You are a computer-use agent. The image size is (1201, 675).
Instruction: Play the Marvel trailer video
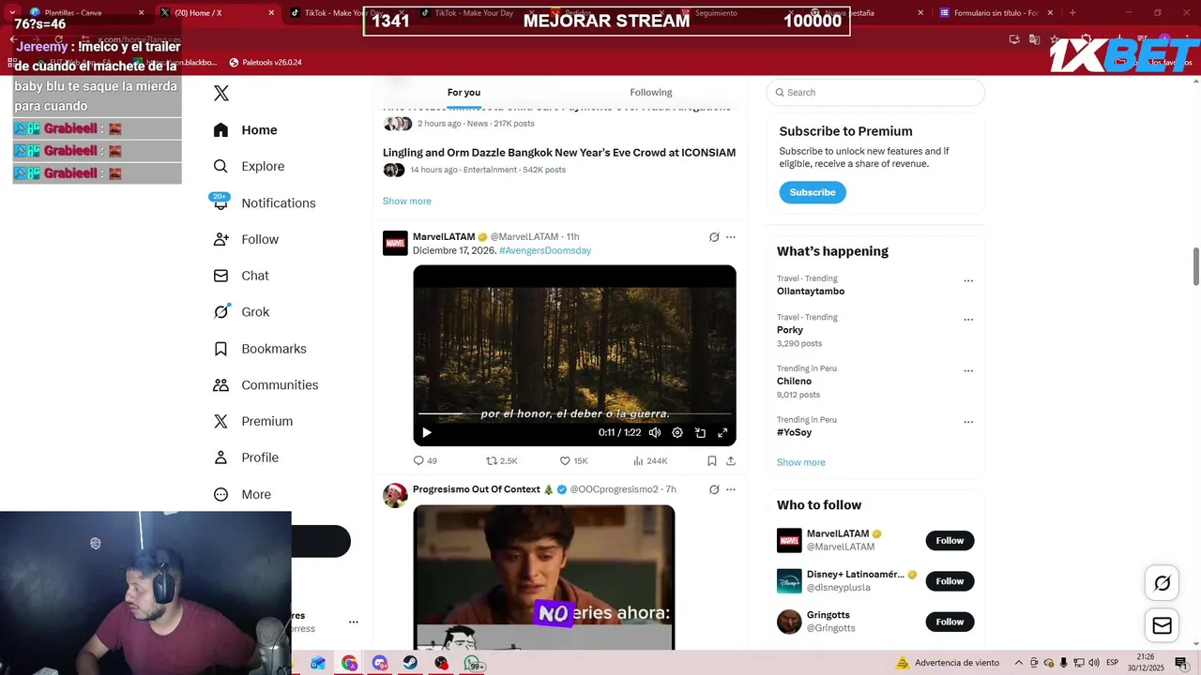pos(426,432)
